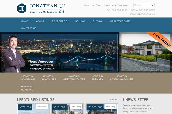Open Homes in Burnaby

(97, 78)
